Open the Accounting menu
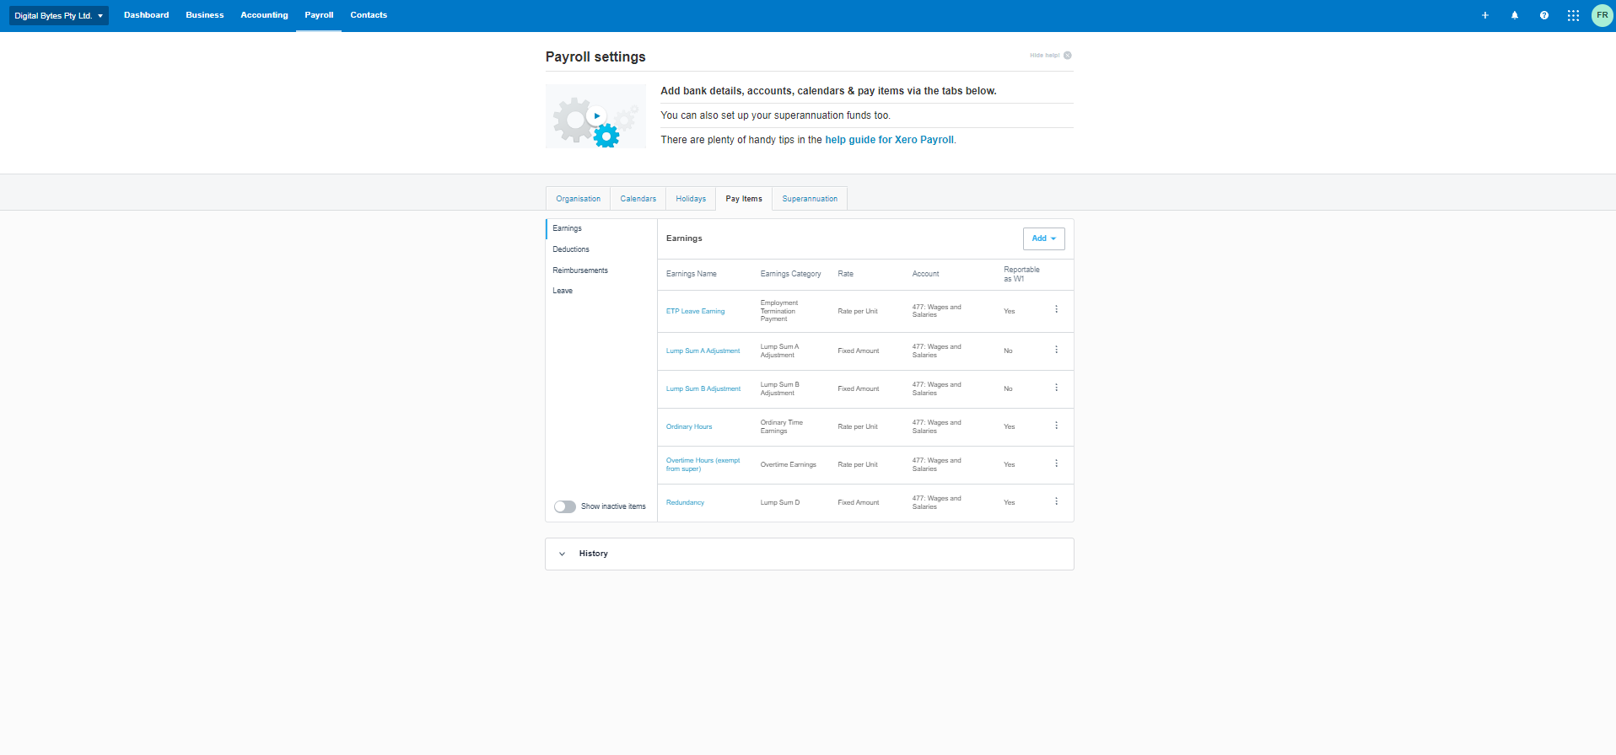This screenshot has height=755, width=1616. [x=264, y=15]
